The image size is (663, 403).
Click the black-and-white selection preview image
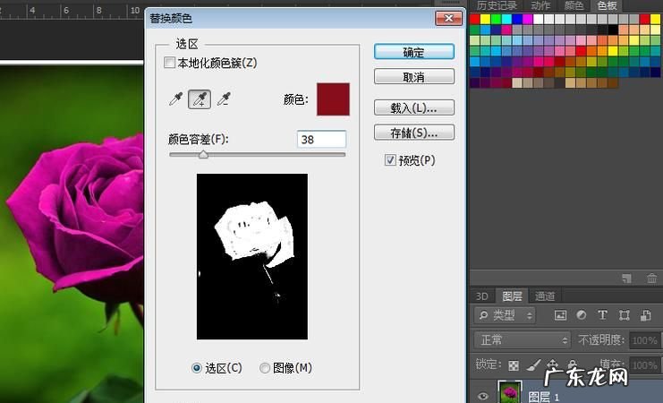252,256
